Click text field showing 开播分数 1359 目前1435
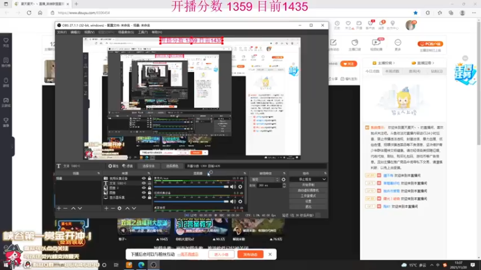The height and width of the screenshot is (270, 481). (x=256, y=166)
